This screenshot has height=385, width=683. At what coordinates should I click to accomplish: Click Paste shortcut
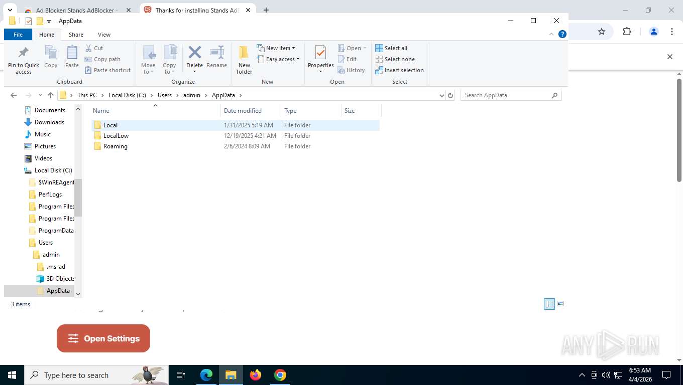pos(107,70)
